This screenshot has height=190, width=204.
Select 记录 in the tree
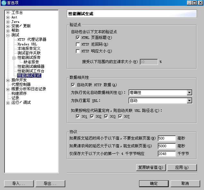coord(15,98)
